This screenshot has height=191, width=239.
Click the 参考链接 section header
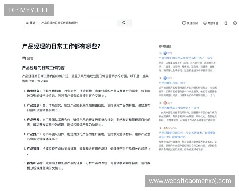(x=165, y=46)
